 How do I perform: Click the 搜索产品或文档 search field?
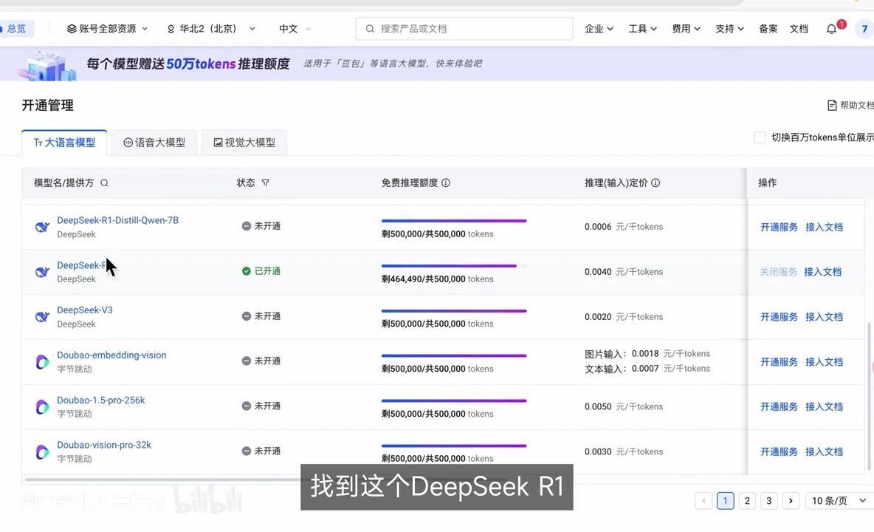464,28
